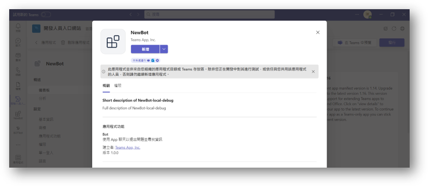
Task: Close the NewBot app dialog
Action: [x=318, y=32]
